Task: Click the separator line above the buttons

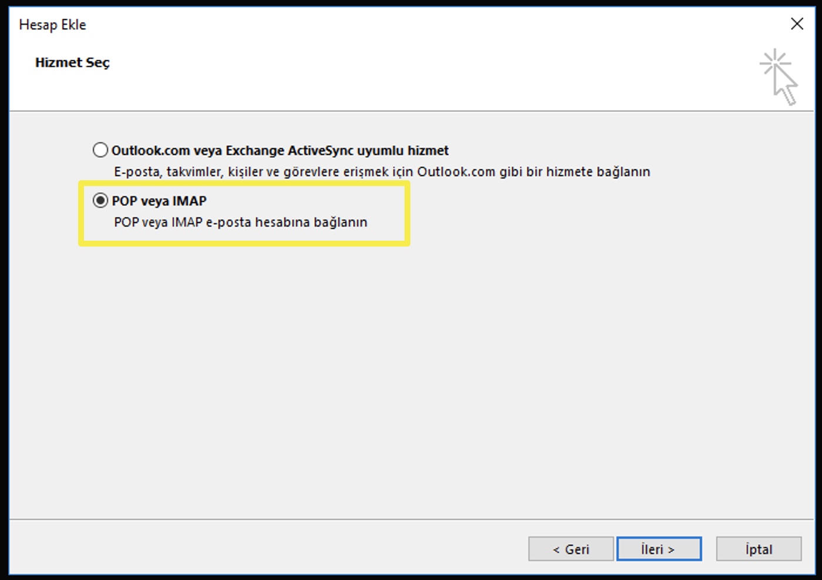Action: click(411, 520)
